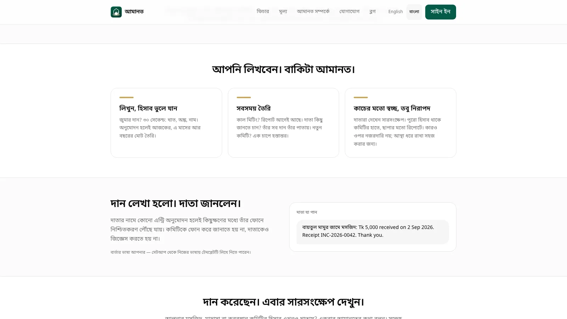
Task: Visit the ব্লগ page
Action: coord(372,12)
